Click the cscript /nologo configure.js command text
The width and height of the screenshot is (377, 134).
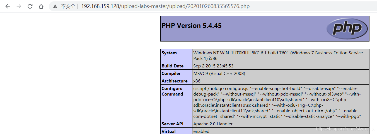click(277, 103)
